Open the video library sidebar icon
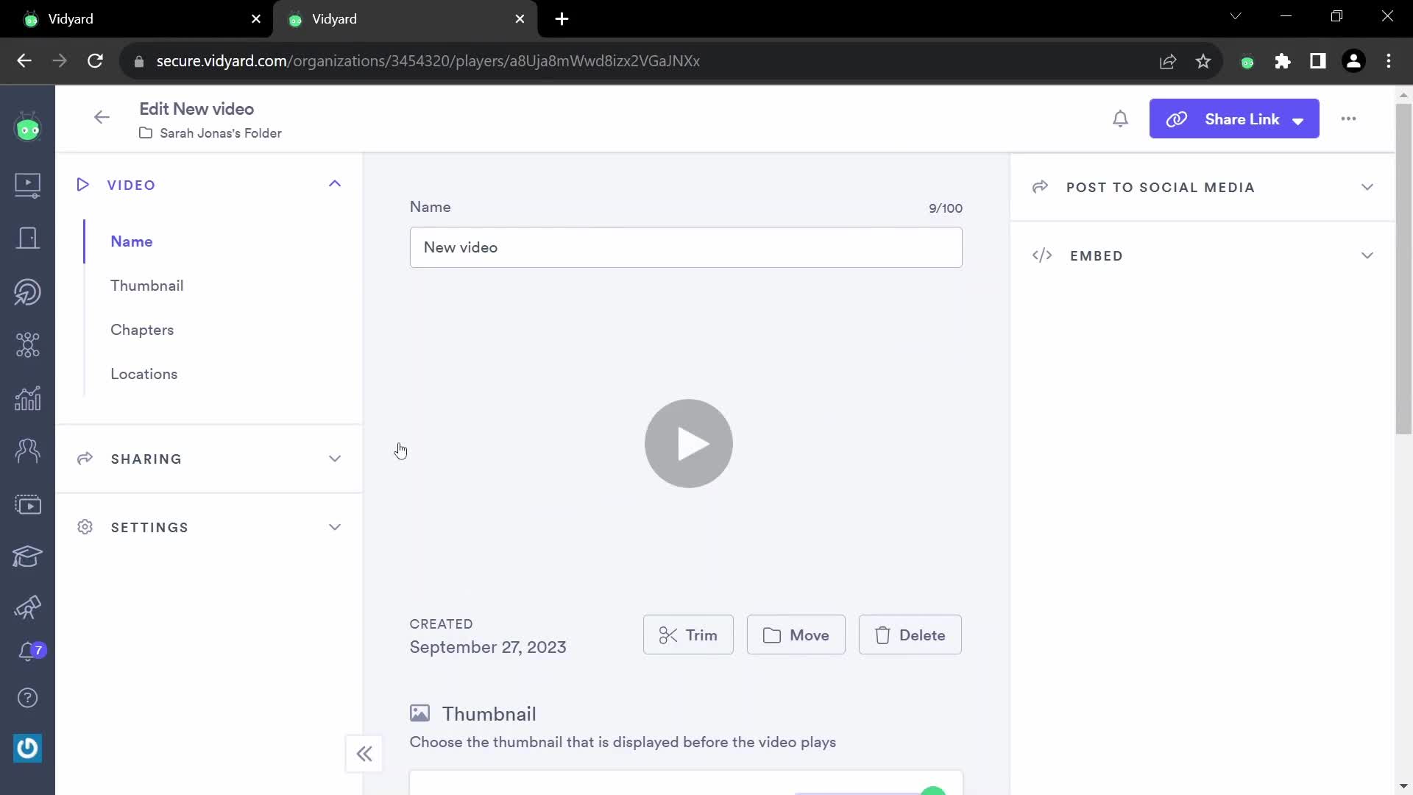Screen dimensions: 1413x795 (28, 185)
